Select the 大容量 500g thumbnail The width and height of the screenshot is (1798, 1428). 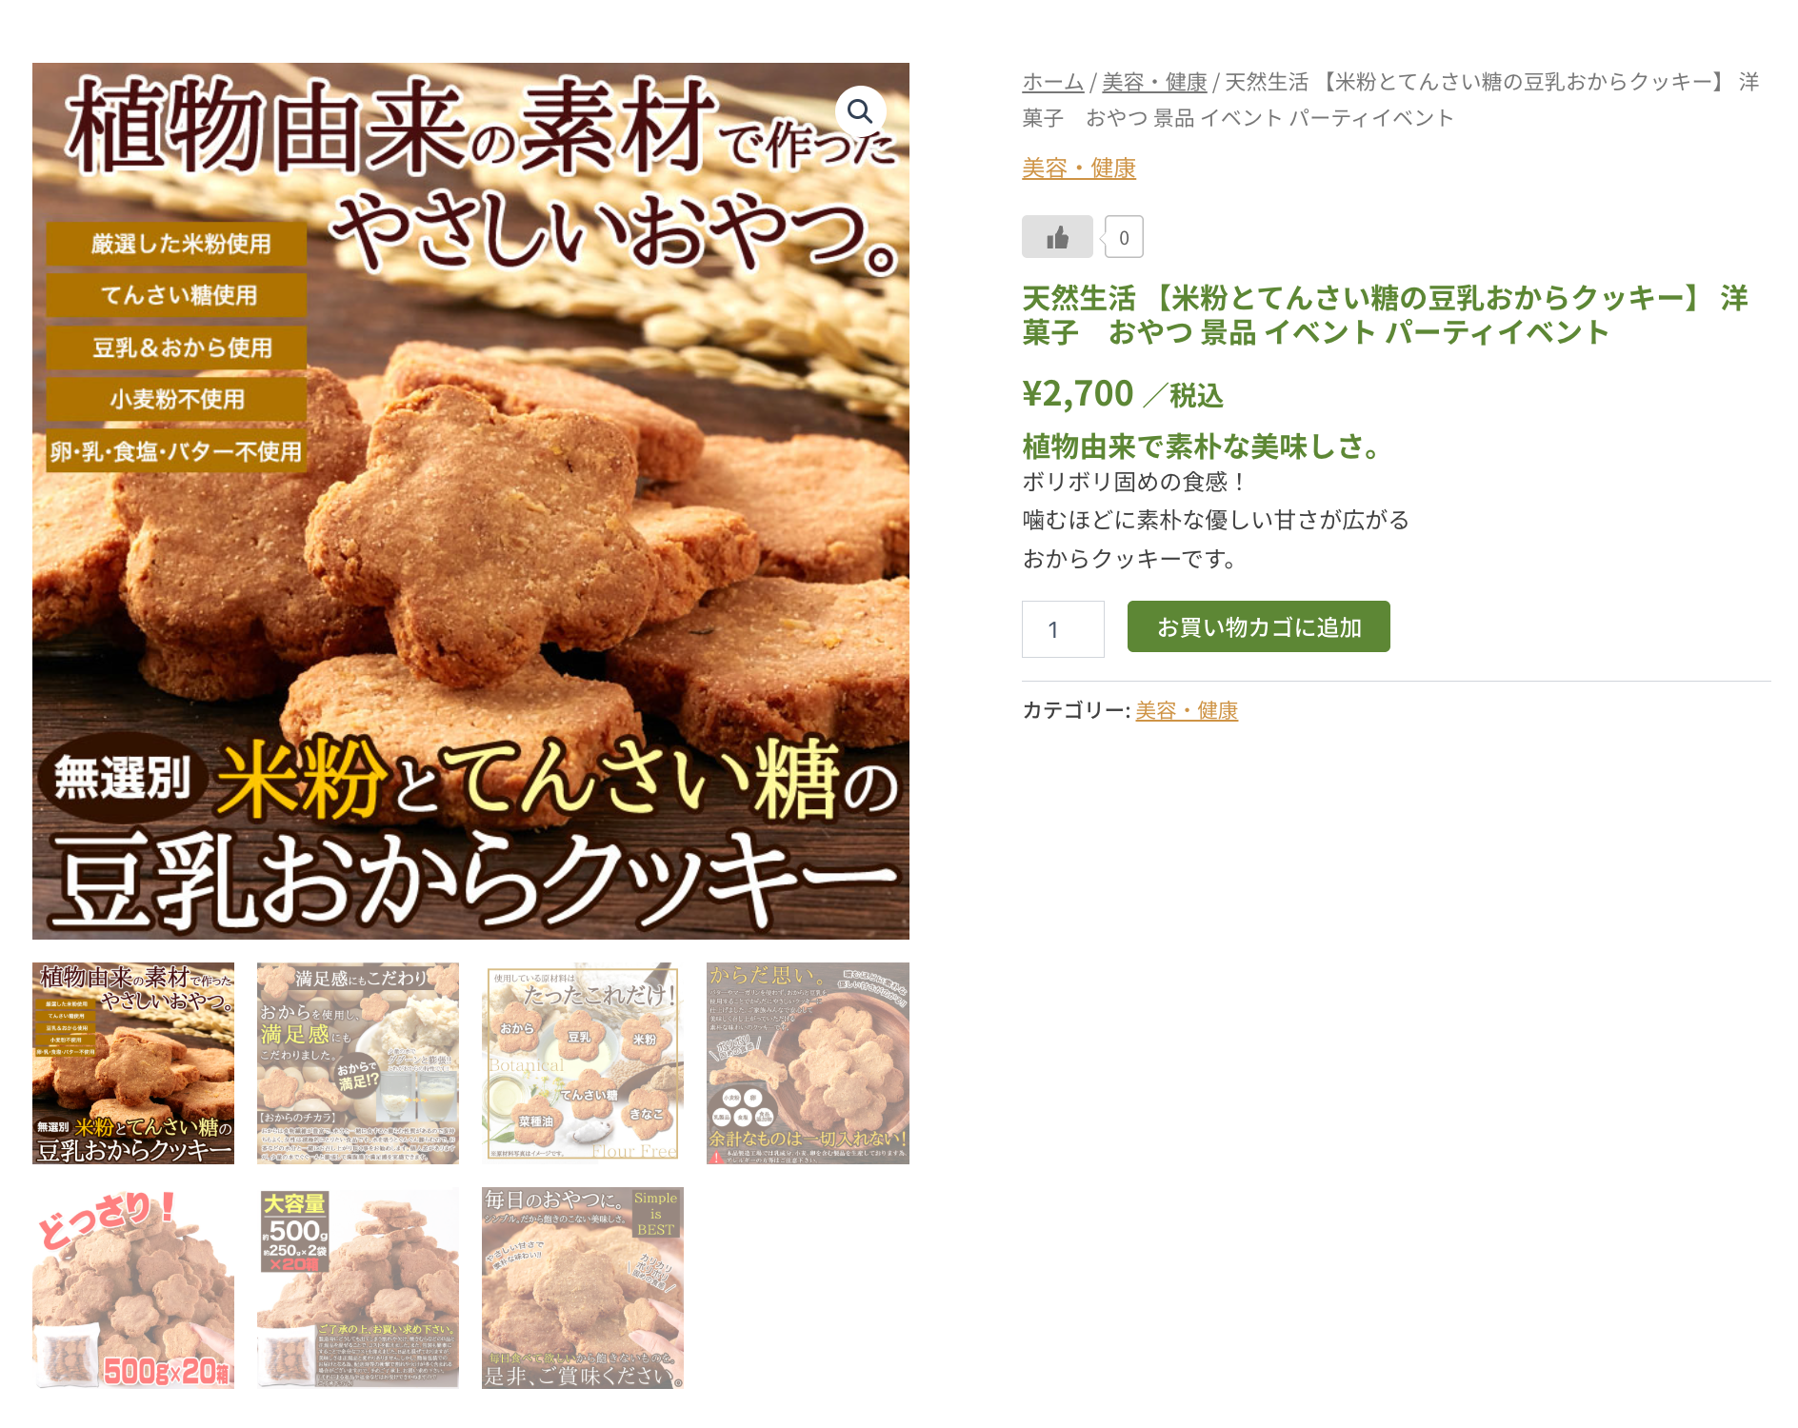[358, 1288]
